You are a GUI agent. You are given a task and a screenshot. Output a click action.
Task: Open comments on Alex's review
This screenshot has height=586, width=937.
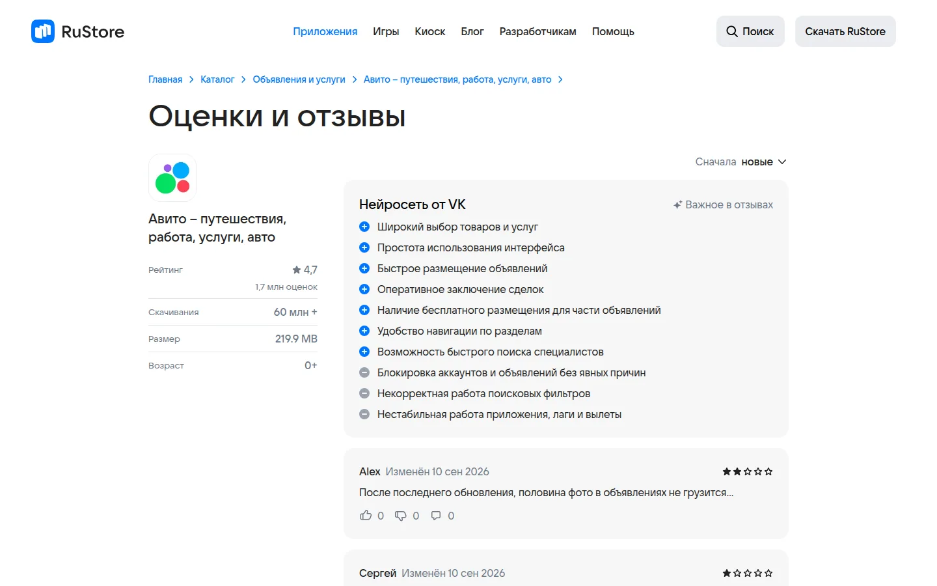pyautogui.click(x=436, y=516)
